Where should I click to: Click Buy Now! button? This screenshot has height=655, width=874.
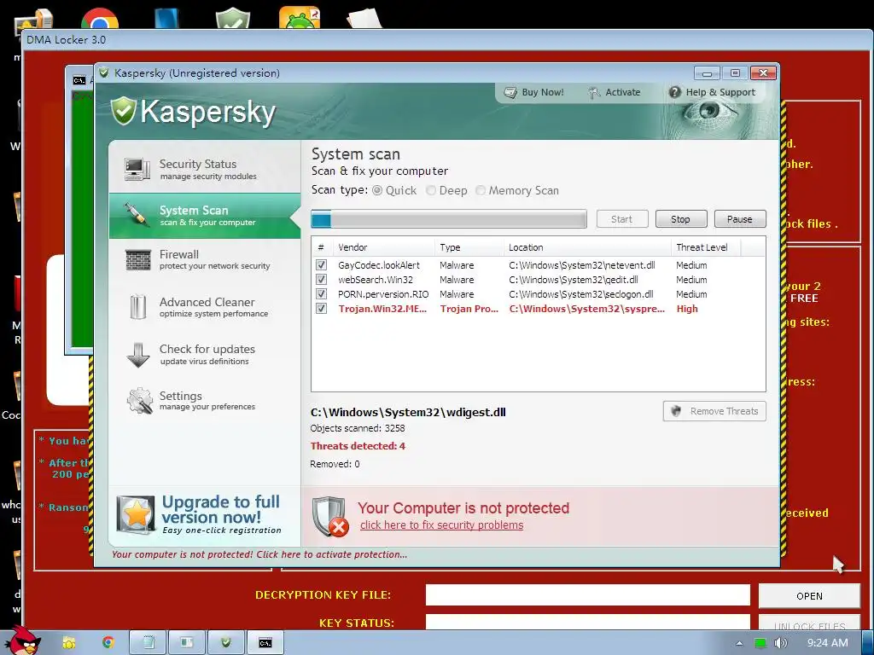point(534,92)
